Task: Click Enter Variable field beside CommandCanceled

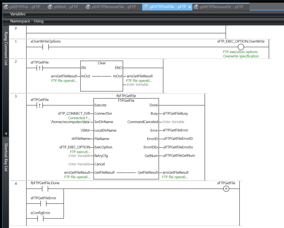Action: (x=173, y=122)
